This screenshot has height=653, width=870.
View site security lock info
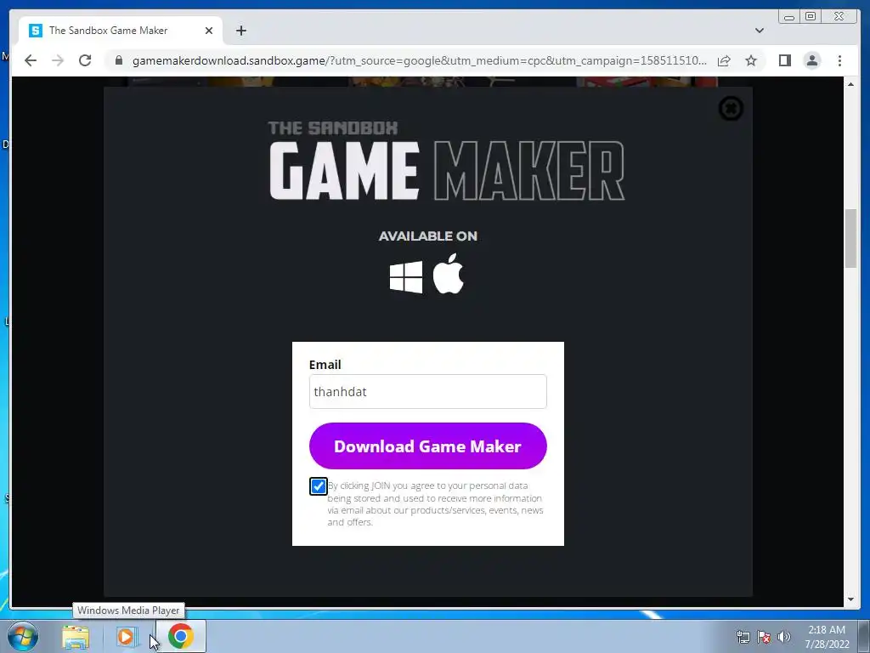coord(119,60)
